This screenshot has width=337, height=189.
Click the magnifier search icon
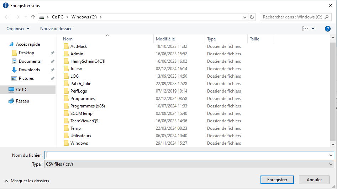pos(326,17)
